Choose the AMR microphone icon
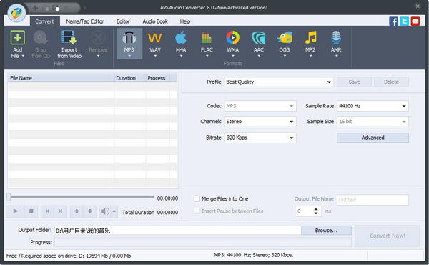This screenshot has height=265, width=429. click(x=336, y=37)
